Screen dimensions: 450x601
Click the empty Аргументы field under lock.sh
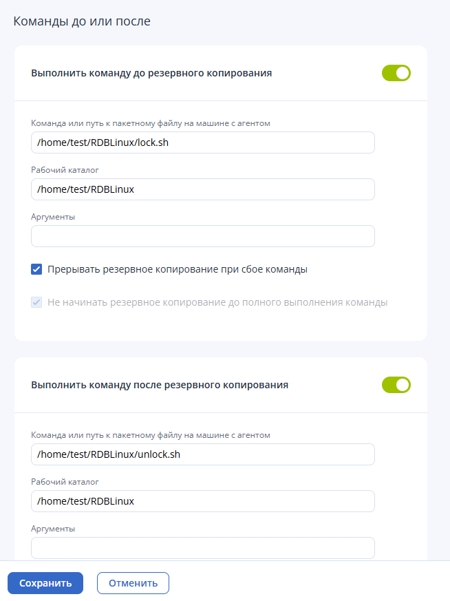tap(202, 236)
